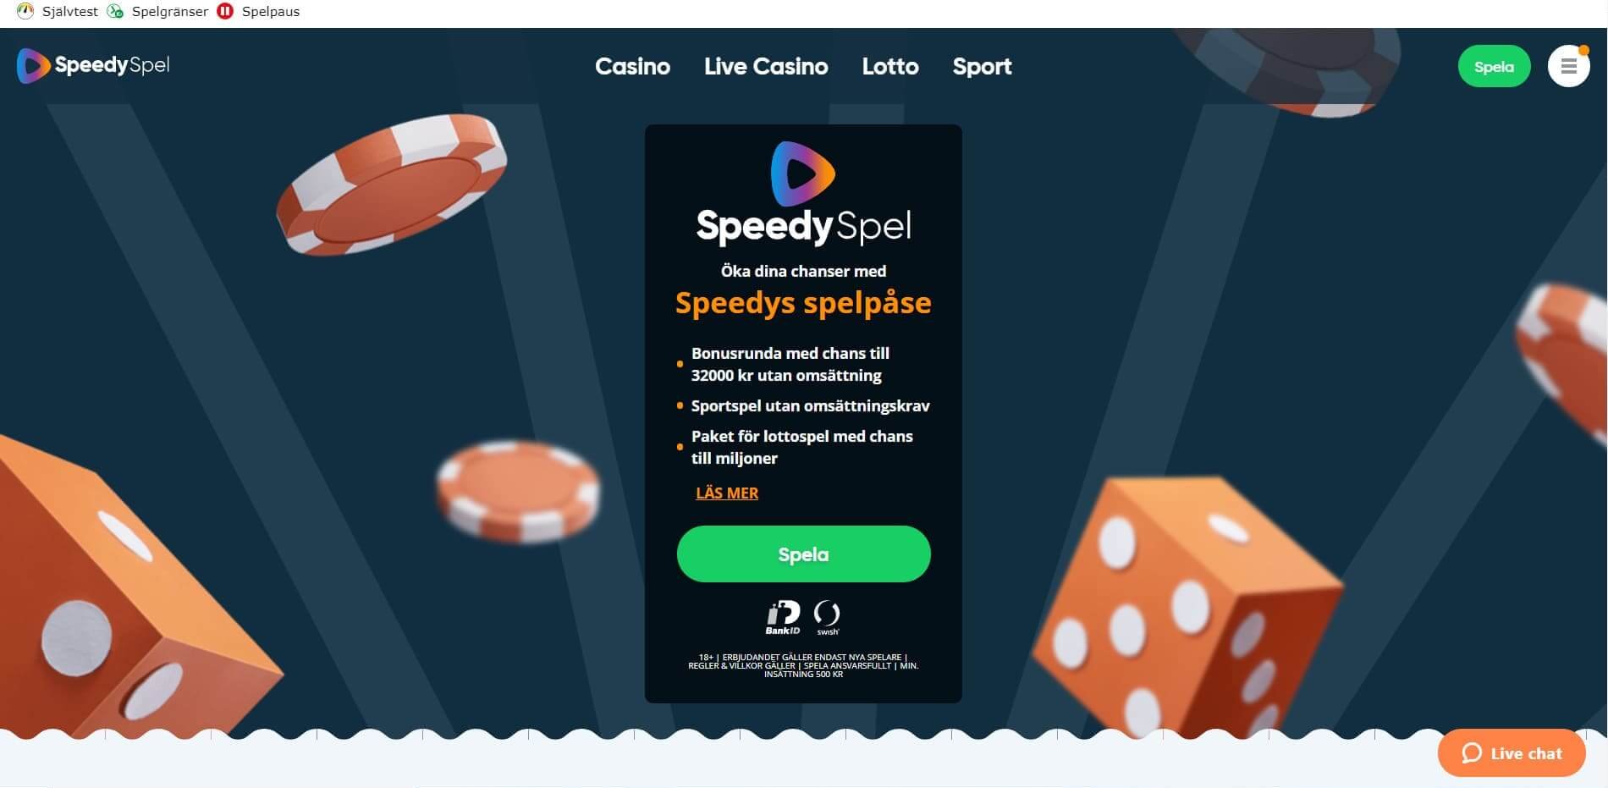Click the Swish logo icon
Image resolution: width=1608 pixels, height=788 pixels.
tap(827, 617)
